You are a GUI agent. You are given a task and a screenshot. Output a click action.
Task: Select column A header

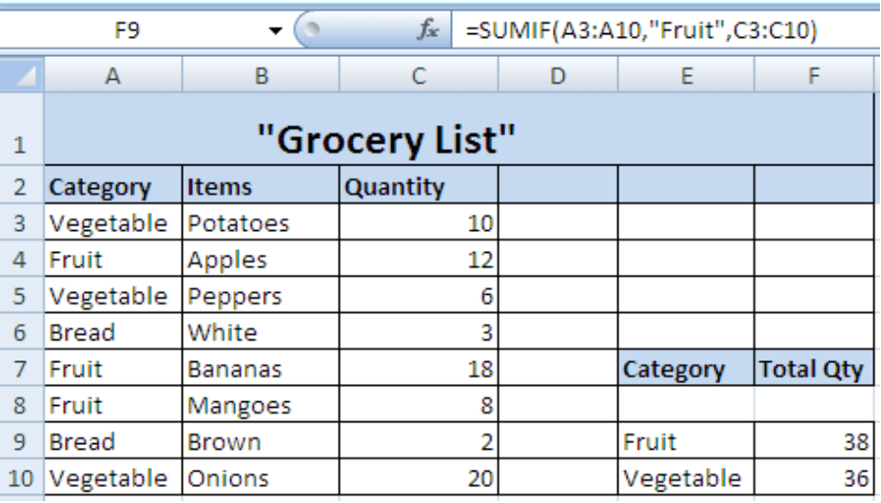(113, 76)
